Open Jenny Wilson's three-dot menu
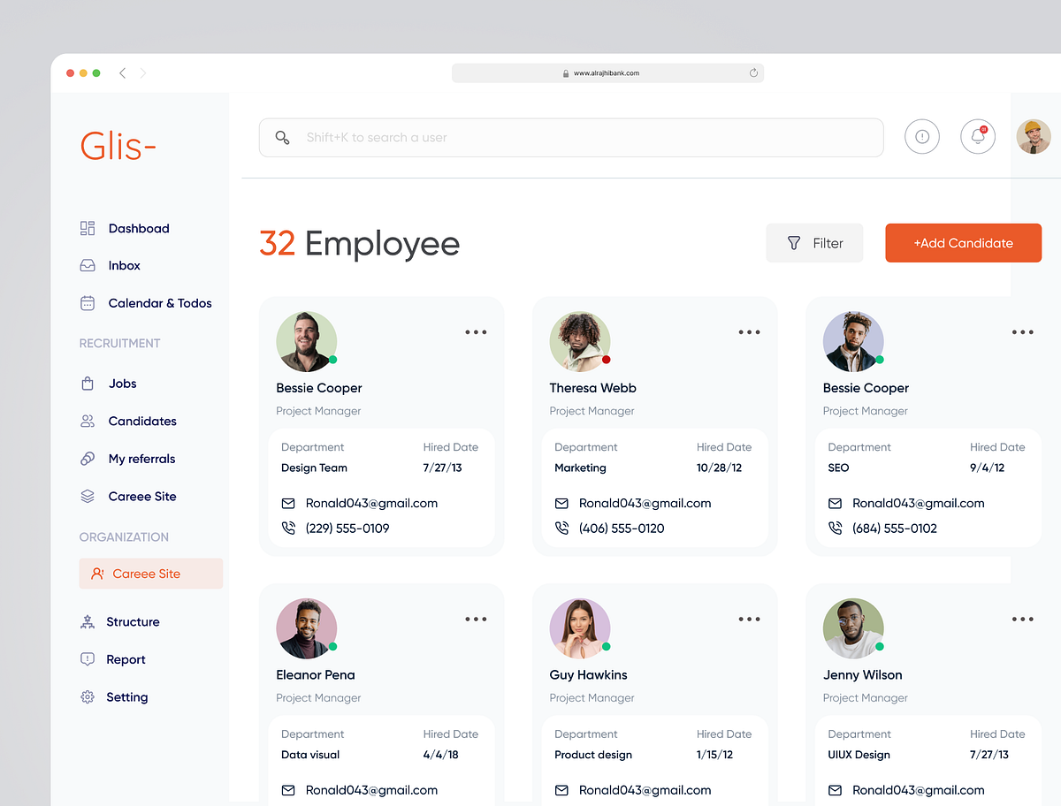Image resolution: width=1061 pixels, height=806 pixels. 1022,619
